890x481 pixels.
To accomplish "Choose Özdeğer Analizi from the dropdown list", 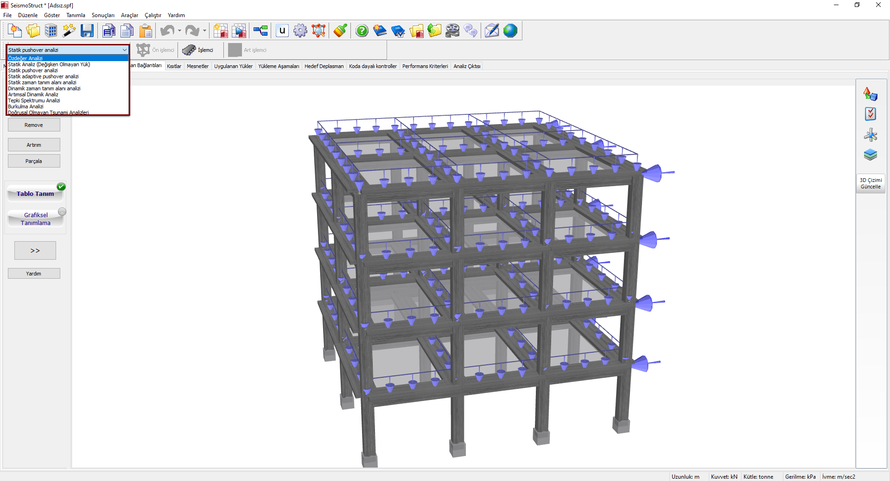I will tap(25, 58).
